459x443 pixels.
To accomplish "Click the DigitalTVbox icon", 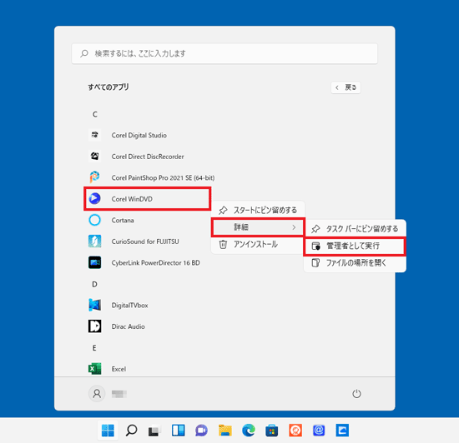I will pos(94,305).
